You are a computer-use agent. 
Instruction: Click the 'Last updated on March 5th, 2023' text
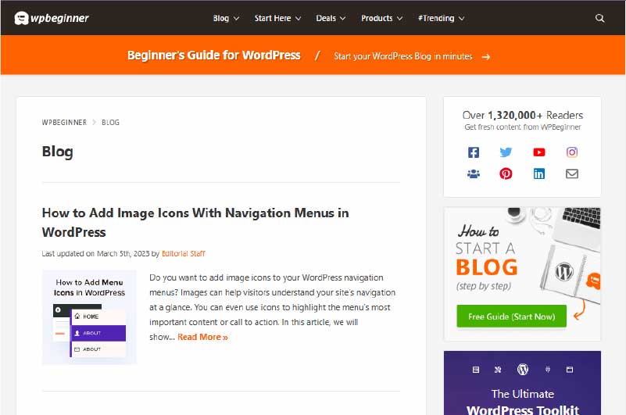[95, 254]
